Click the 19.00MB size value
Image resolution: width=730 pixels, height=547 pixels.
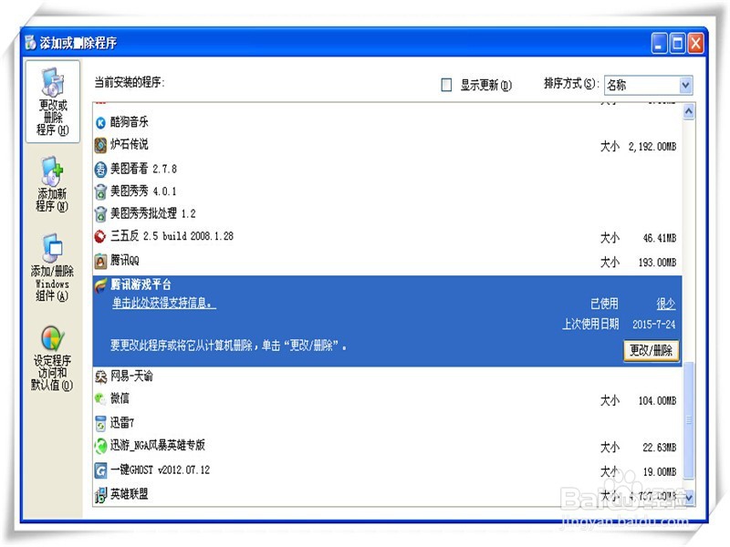(659, 472)
